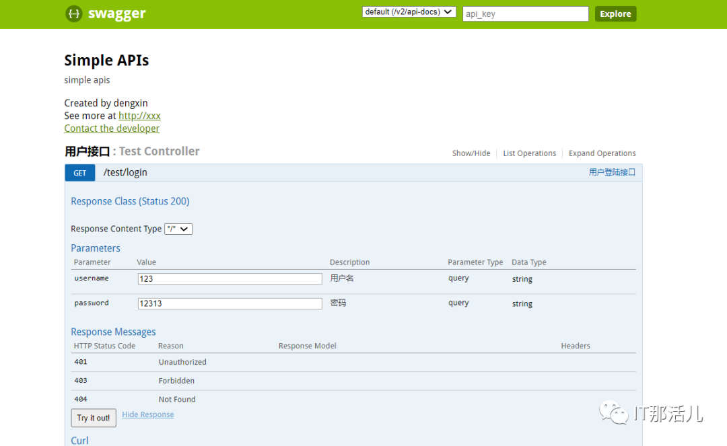Click the 用户登陆接口 summary link
Image resolution: width=727 pixels, height=446 pixels.
pos(611,172)
